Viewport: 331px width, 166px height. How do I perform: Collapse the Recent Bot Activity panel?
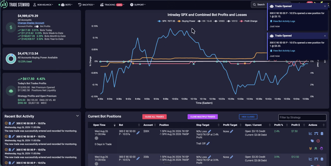(78, 116)
